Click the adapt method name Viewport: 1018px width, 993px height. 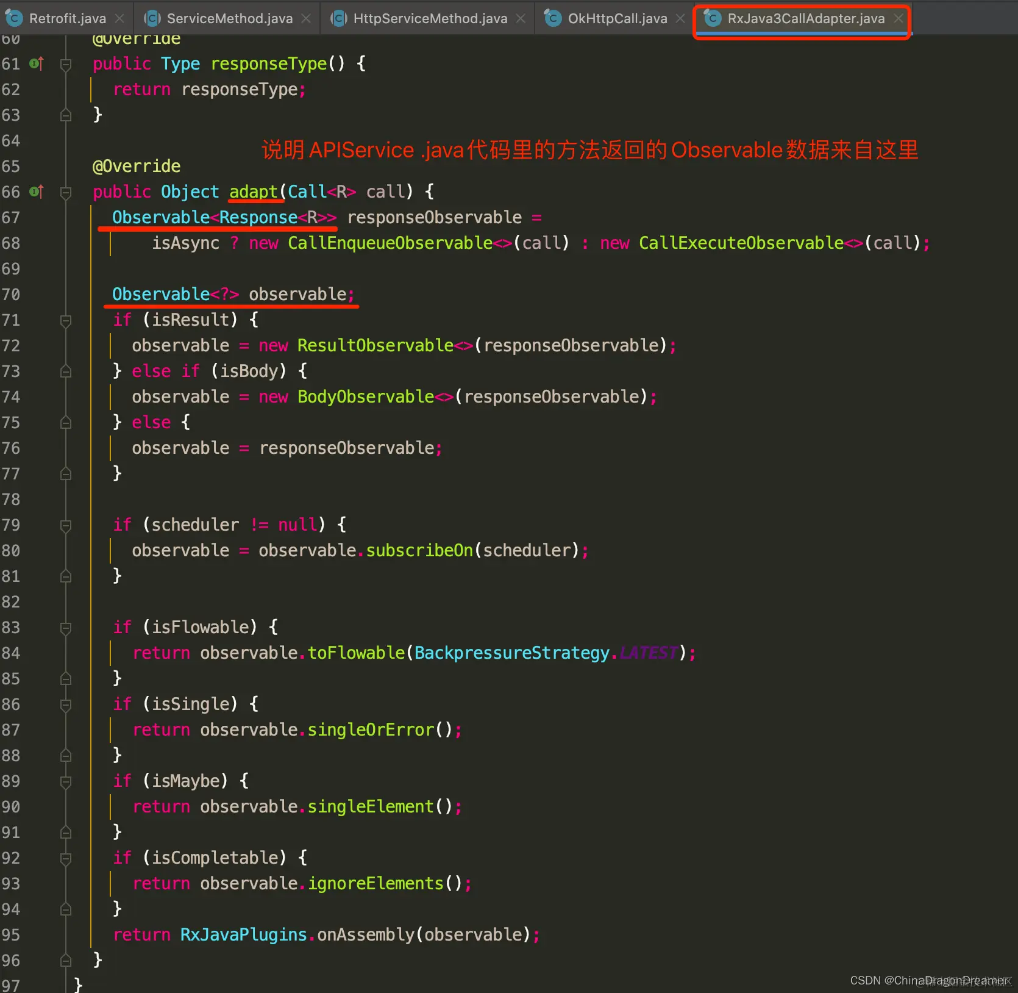coord(253,192)
